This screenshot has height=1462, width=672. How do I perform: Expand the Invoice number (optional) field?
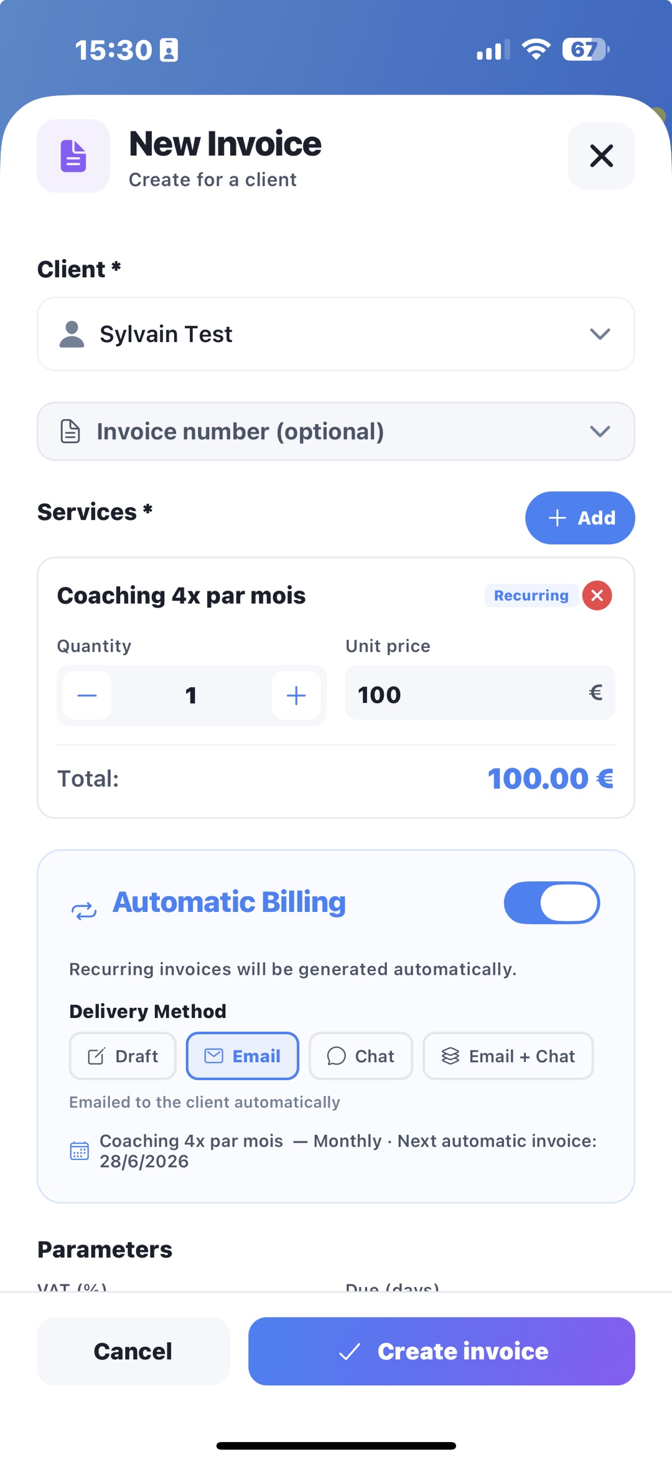coord(336,431)
